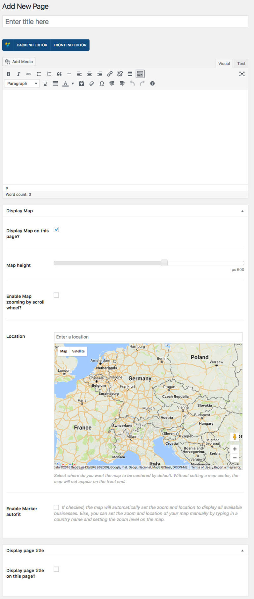
Task: Toggle distraction-free fullscreen writing mode
Action: click(x=242, y=74)
